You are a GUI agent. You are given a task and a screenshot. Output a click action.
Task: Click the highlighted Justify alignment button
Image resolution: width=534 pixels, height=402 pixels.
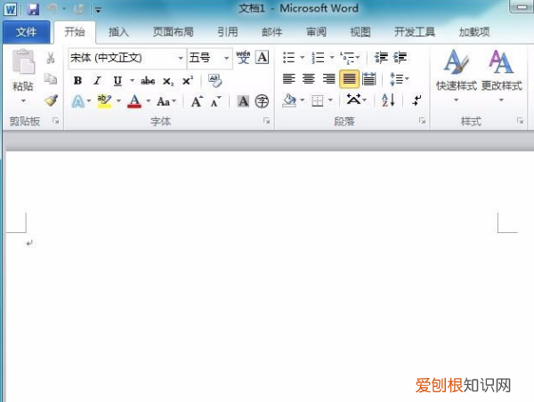349,79
